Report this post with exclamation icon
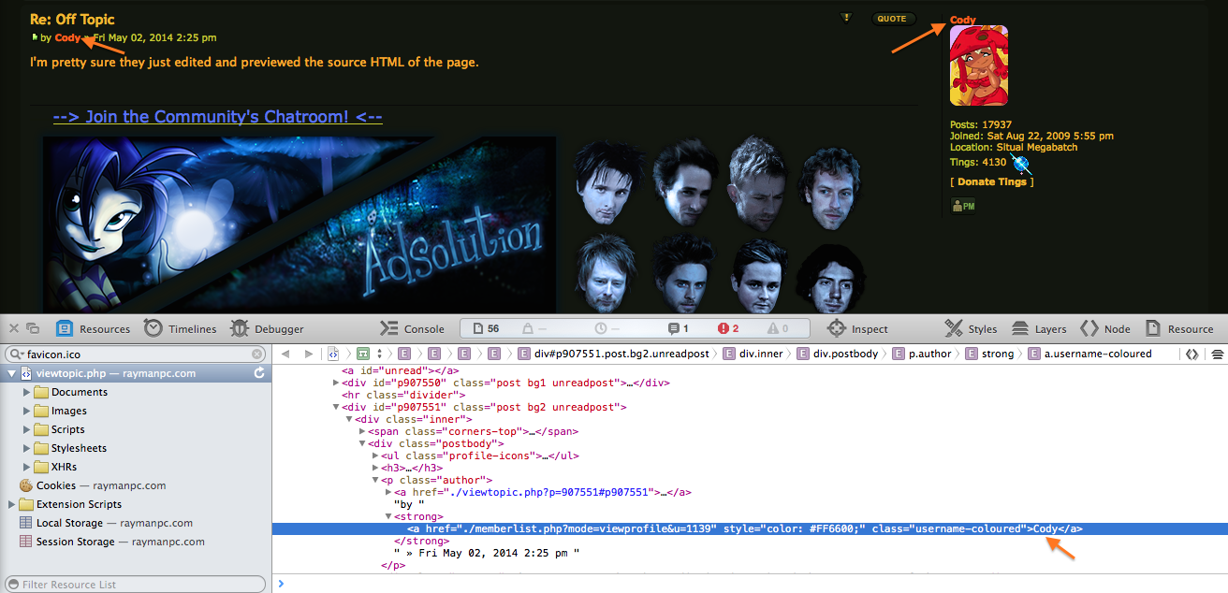Image resolution: width=1228 pixels, height=593 pixels. [846, 18]
